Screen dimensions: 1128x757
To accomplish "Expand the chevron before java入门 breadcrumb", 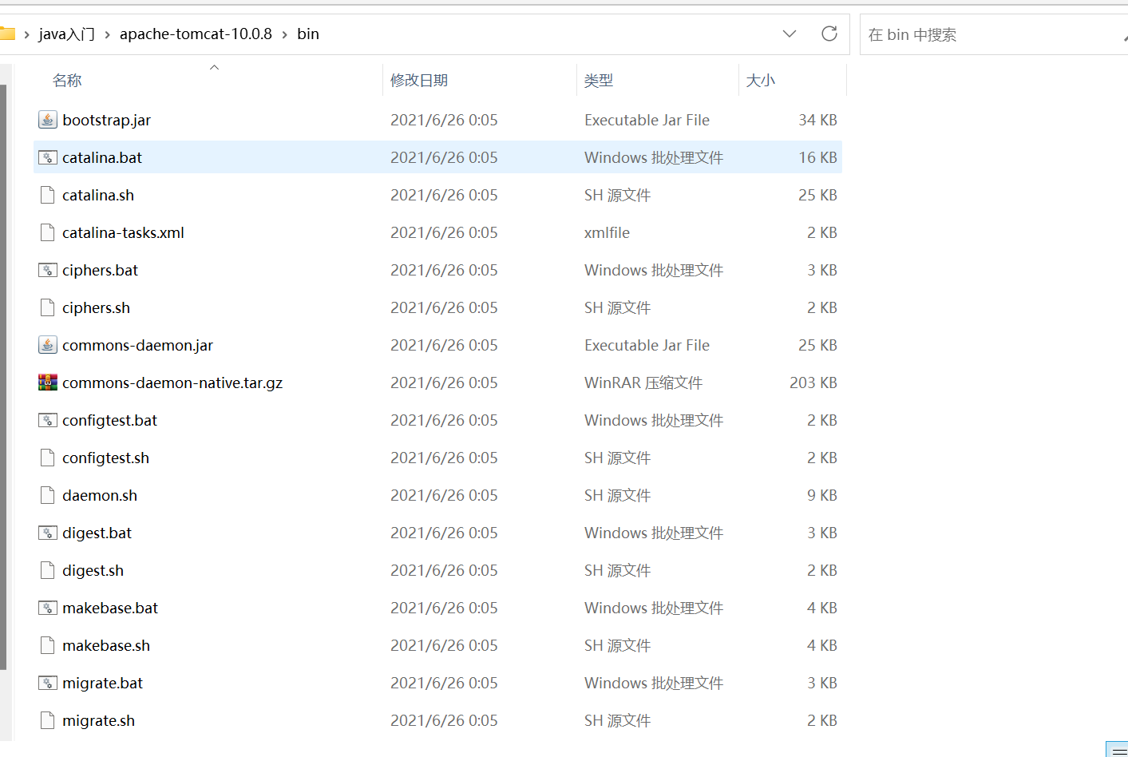I will pos(26,34).
